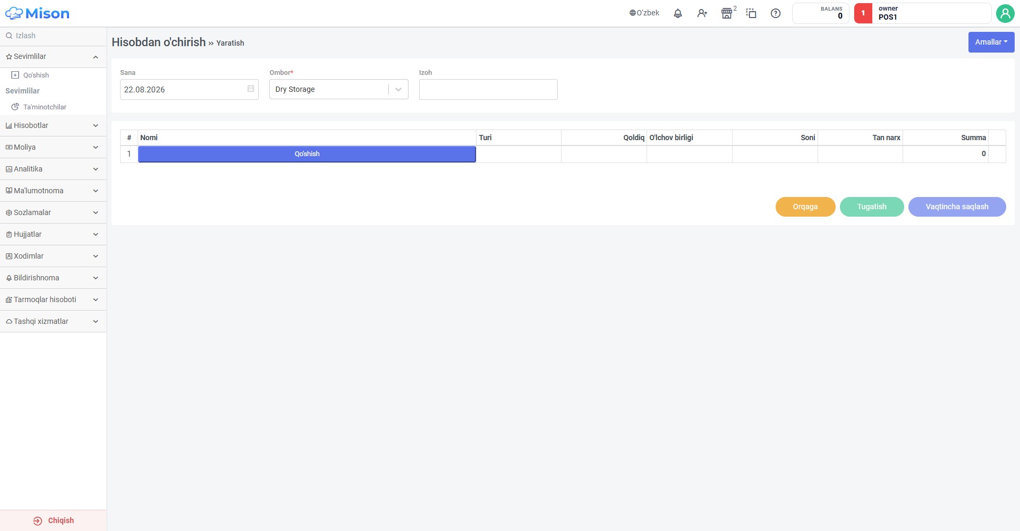Click the copy layout icon in header
The width and height of the screenshot is (1020, 531).
tap(751, 13)
